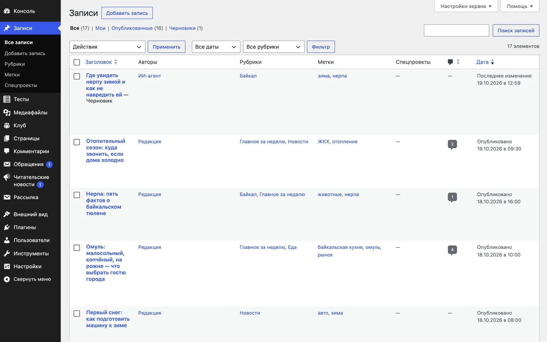Open the Обращения envelope icon
The height and width of the screenshot is (342, 547).
[x=7, y=164]
